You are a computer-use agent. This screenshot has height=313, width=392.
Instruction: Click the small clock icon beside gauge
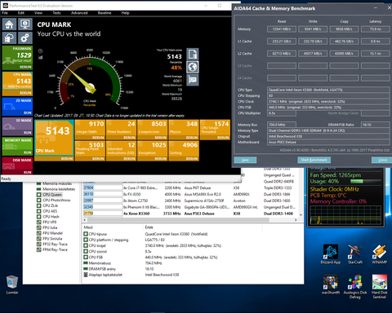(40, 51)
